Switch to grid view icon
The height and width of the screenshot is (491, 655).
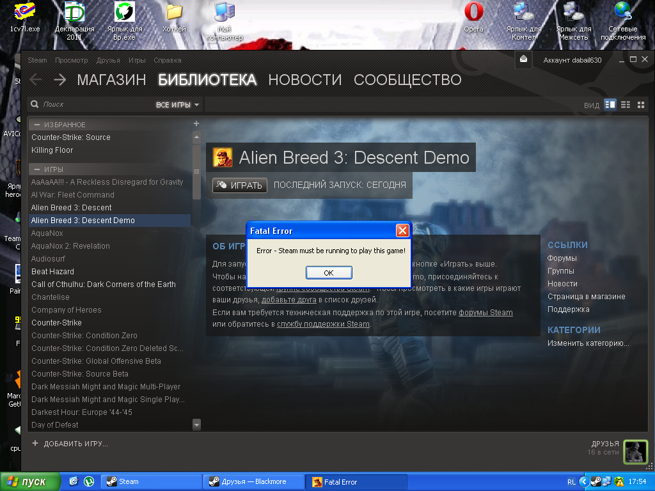(x=641, y=105)
